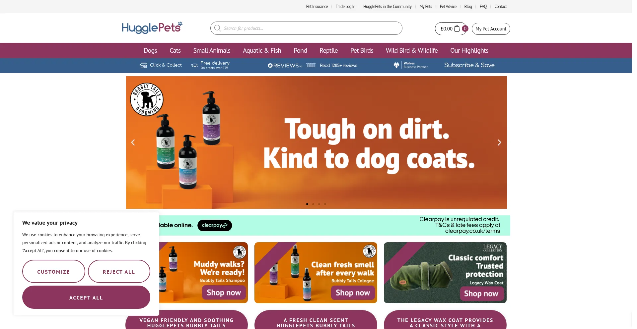
Task: Open the shopping basket icon
Action: [457, 28]
